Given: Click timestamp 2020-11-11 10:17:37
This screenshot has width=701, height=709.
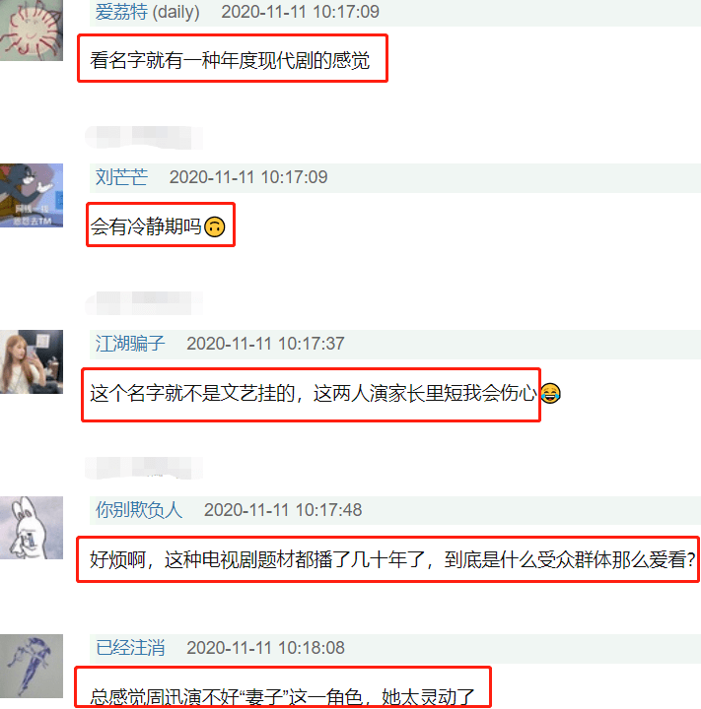Looking at the screenshot, I should 265,344.
